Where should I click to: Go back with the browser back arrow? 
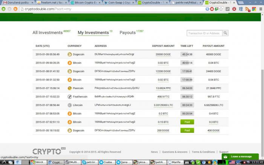(x=3, y=9)
